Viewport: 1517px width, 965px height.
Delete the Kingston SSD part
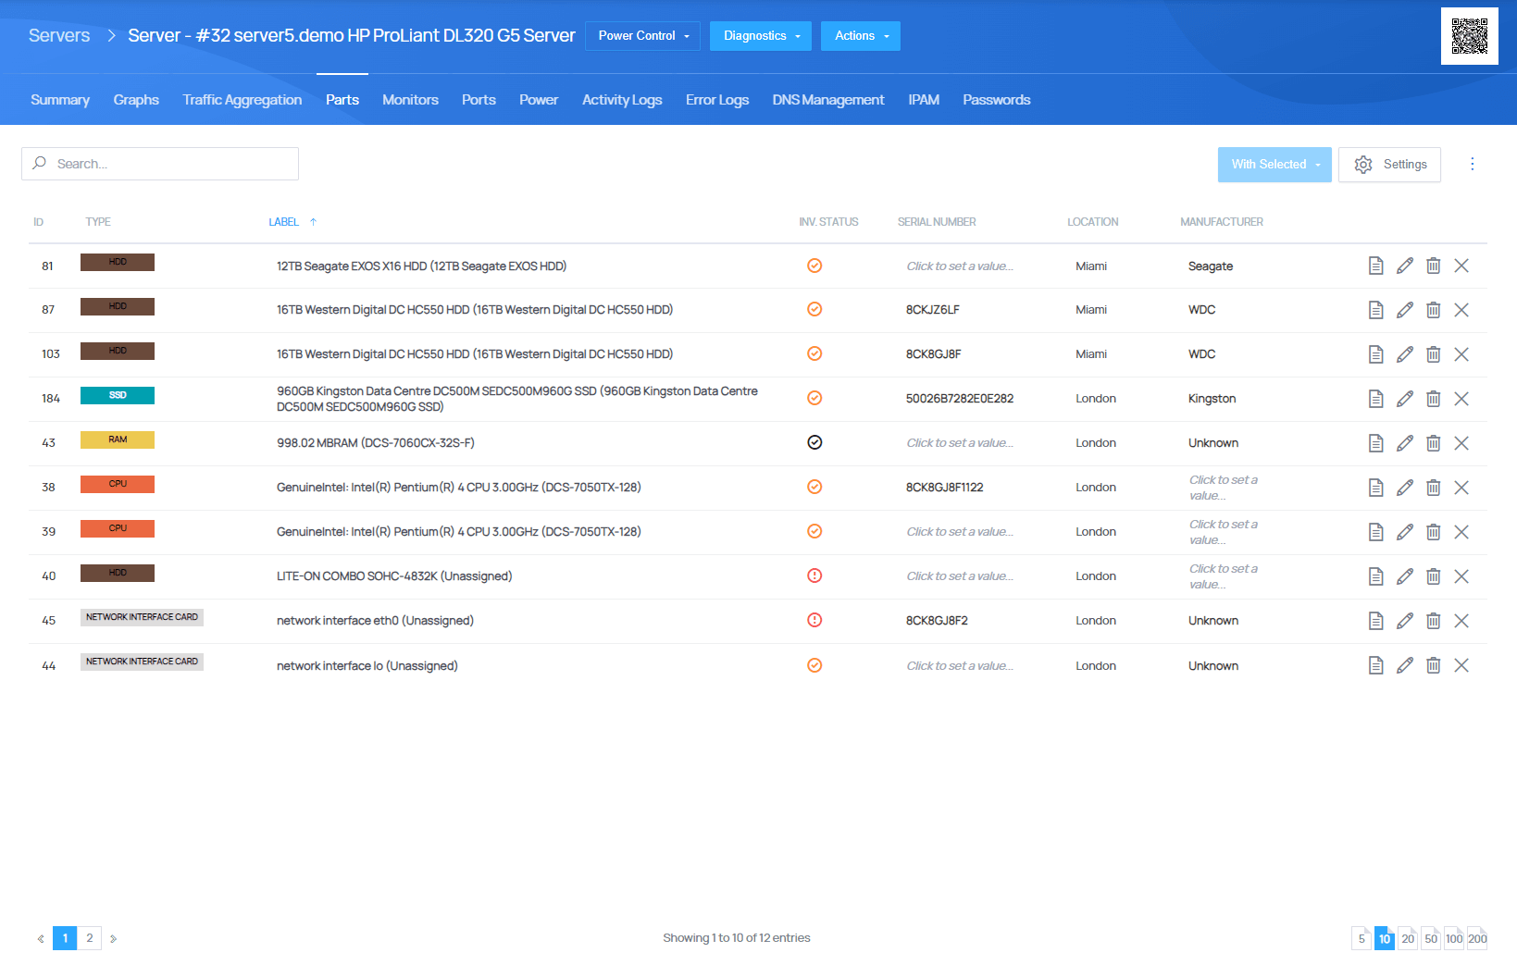1434,399
